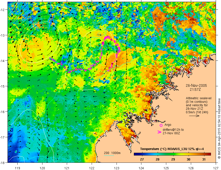Click the temperature color bar at 29
The image size is (221, 170).
click(173, 154)
